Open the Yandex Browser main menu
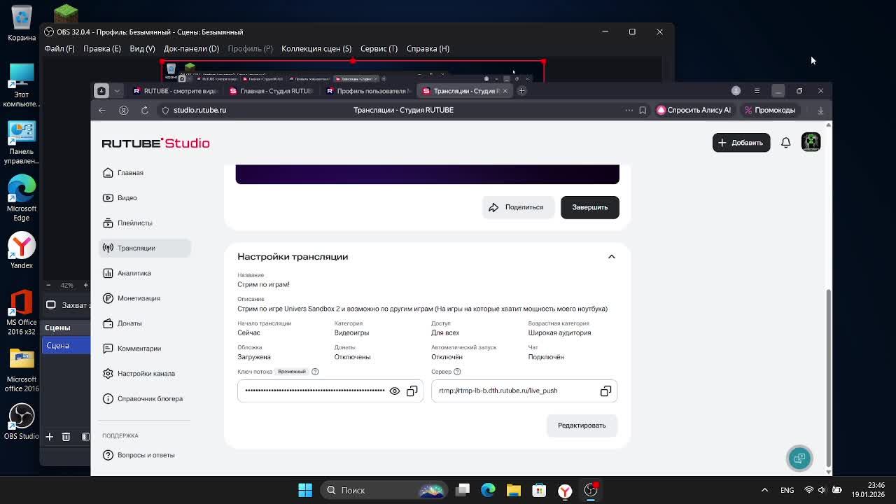Screen dimensions: 896x504 tap(757, 91)
